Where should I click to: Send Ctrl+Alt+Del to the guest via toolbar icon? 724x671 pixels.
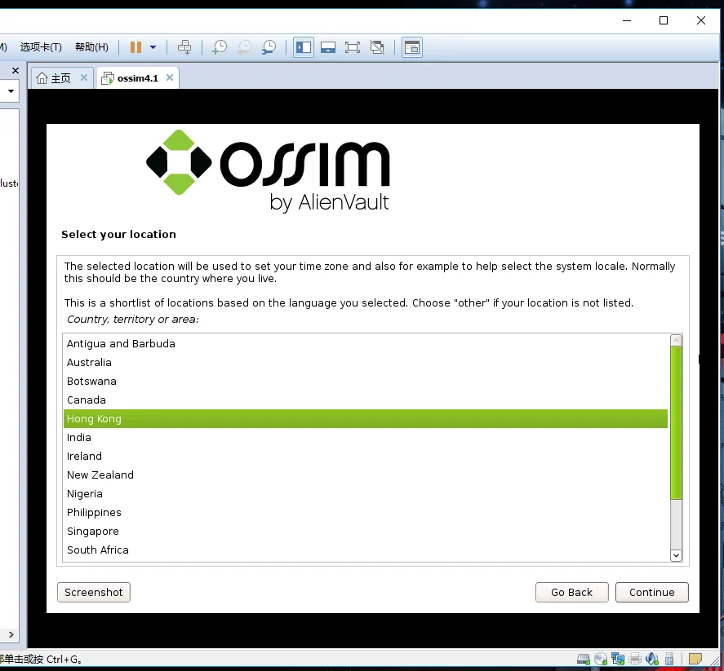pos(184,47)
